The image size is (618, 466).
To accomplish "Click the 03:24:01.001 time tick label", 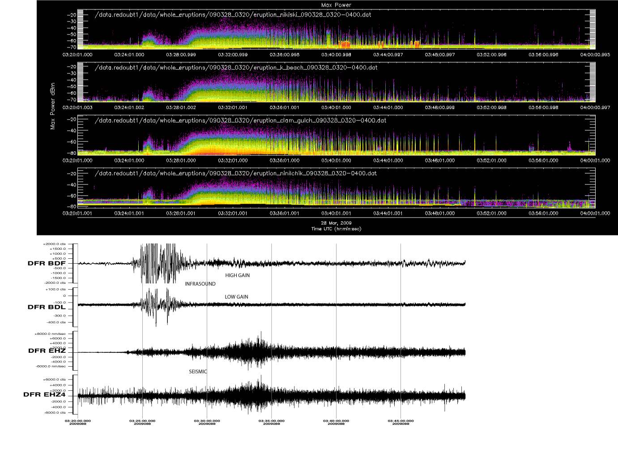I will coord(129,213).
